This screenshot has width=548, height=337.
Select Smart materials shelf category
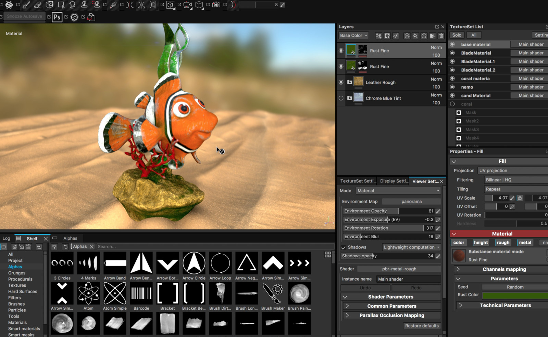[24, 328]
